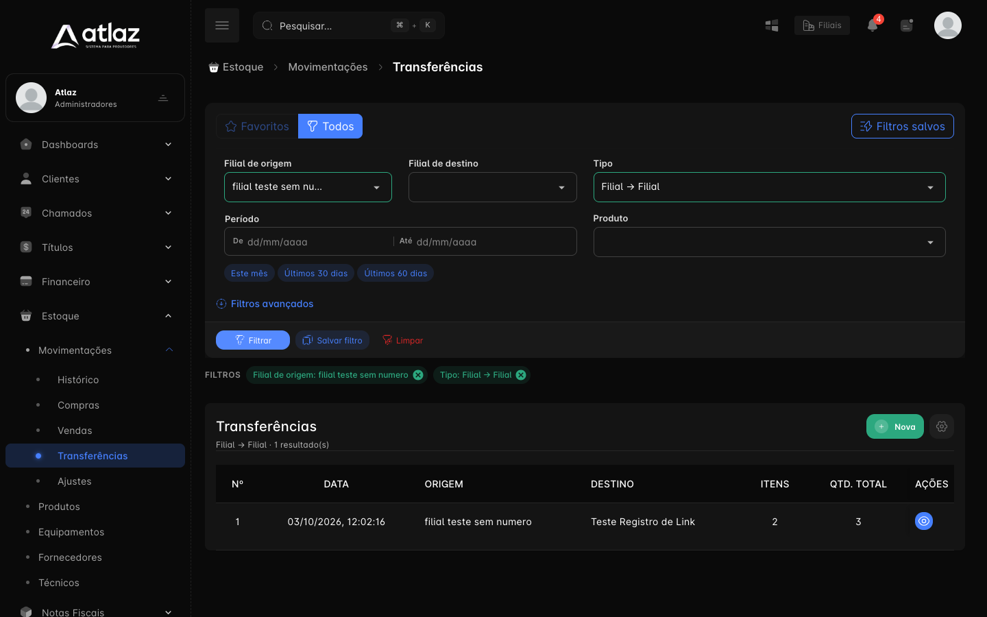This screenshot has width=987, height=617.
Task: Apply the Este mês period shortcut
Action: click(249, 273)
